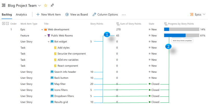Viewport: 208px width, 105px height.
Task: Click the task icon of Securize the component
Action: (x=55, y=54)
